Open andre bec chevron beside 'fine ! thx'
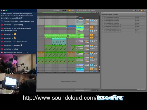 click(x=12, y=28)
